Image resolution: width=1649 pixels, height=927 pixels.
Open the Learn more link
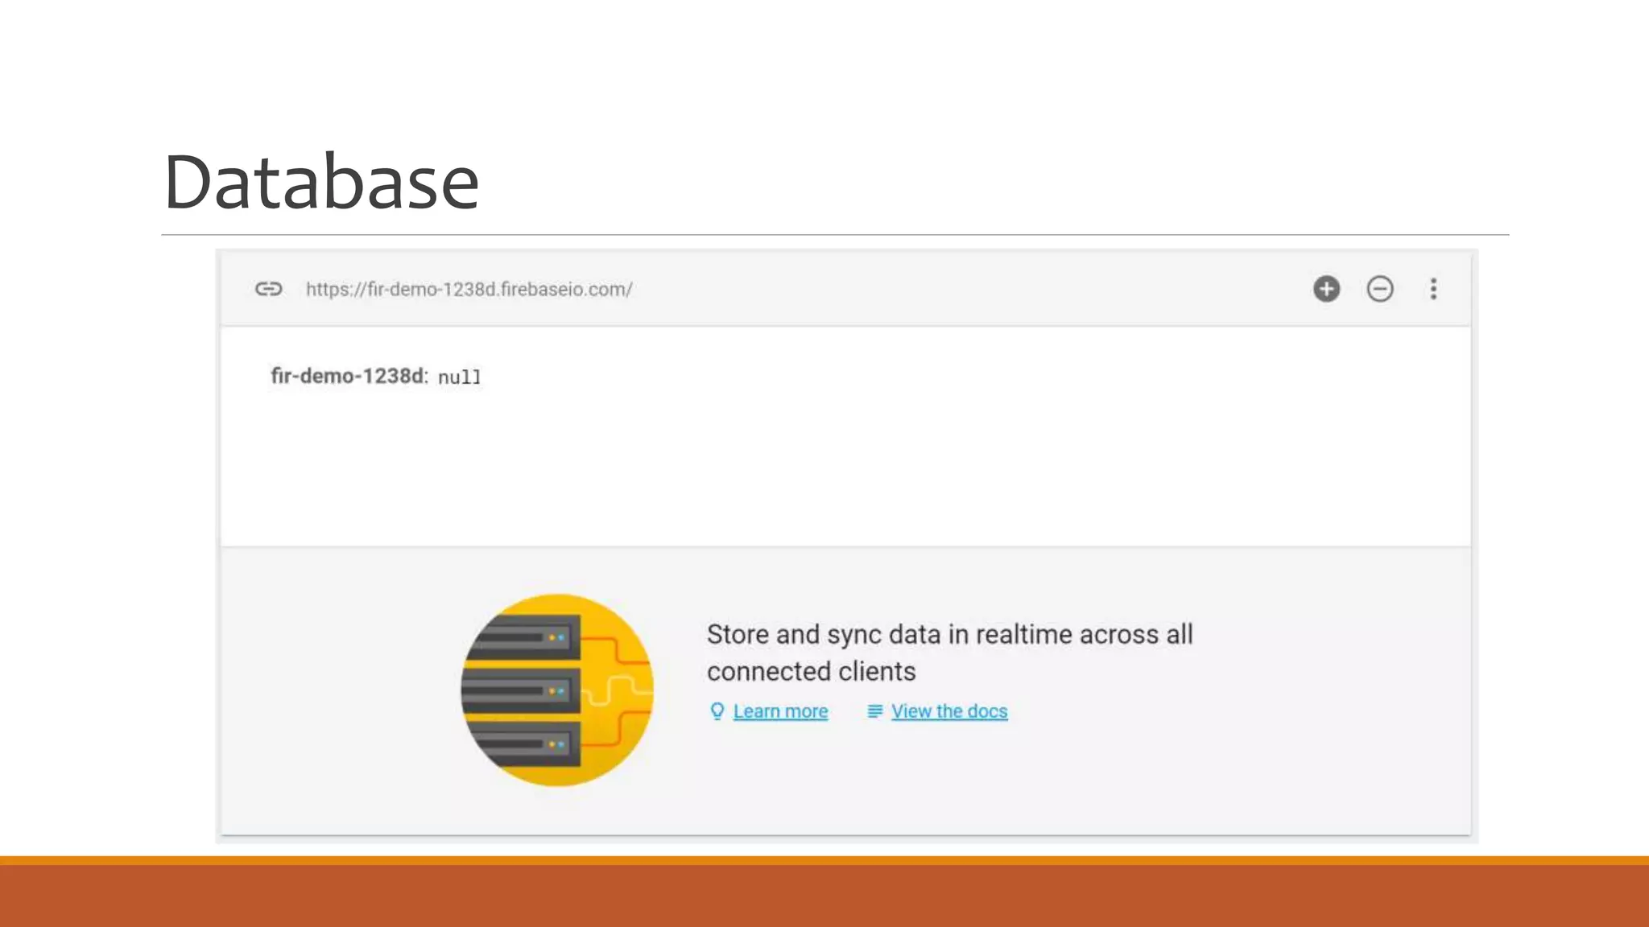pyautogui.click(x=780, y=711)
